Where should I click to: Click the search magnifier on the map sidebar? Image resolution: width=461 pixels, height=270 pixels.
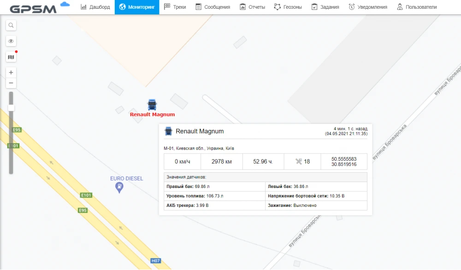(11, 25)
